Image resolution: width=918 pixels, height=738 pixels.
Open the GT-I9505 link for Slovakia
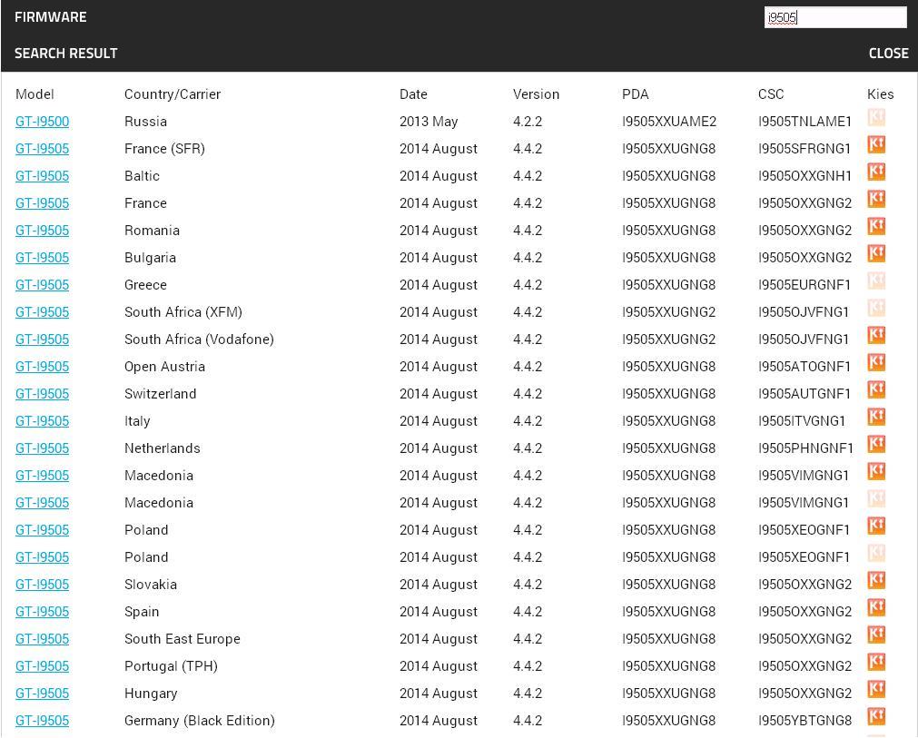[x=42, y=584]
